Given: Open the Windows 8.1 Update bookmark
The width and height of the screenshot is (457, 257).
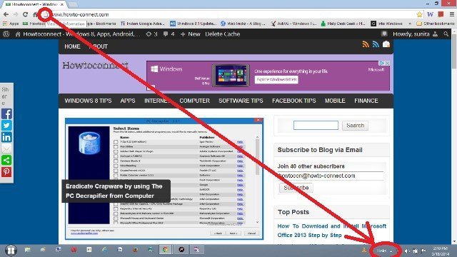Looking at the screenshot, I should pos(193,24).
